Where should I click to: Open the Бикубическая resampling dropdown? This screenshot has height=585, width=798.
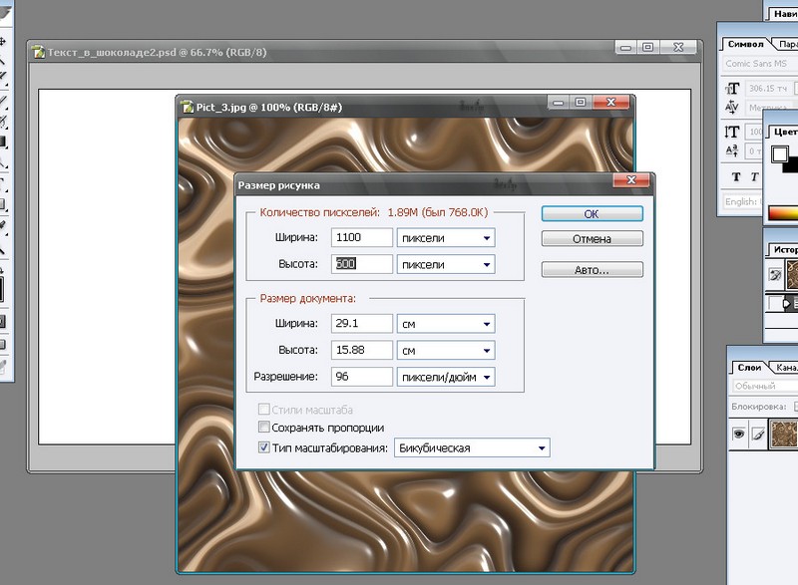(x=472, y=448)
